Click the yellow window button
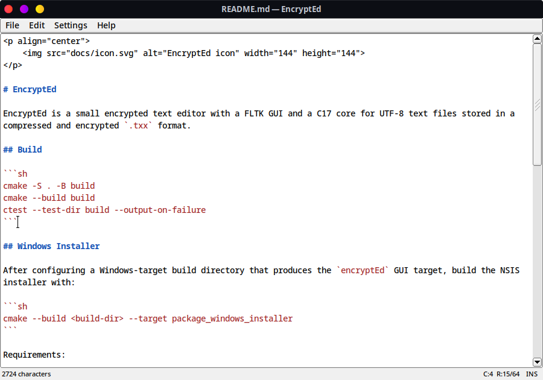The width and height of the screenshot is (543, 380). (x=40, y=9)
